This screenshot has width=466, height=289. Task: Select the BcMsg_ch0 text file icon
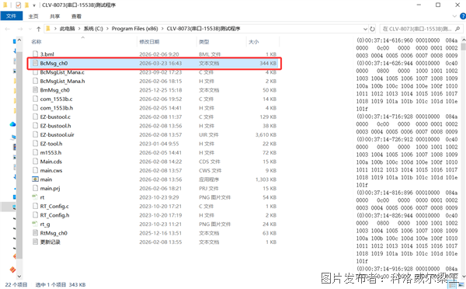36,63
